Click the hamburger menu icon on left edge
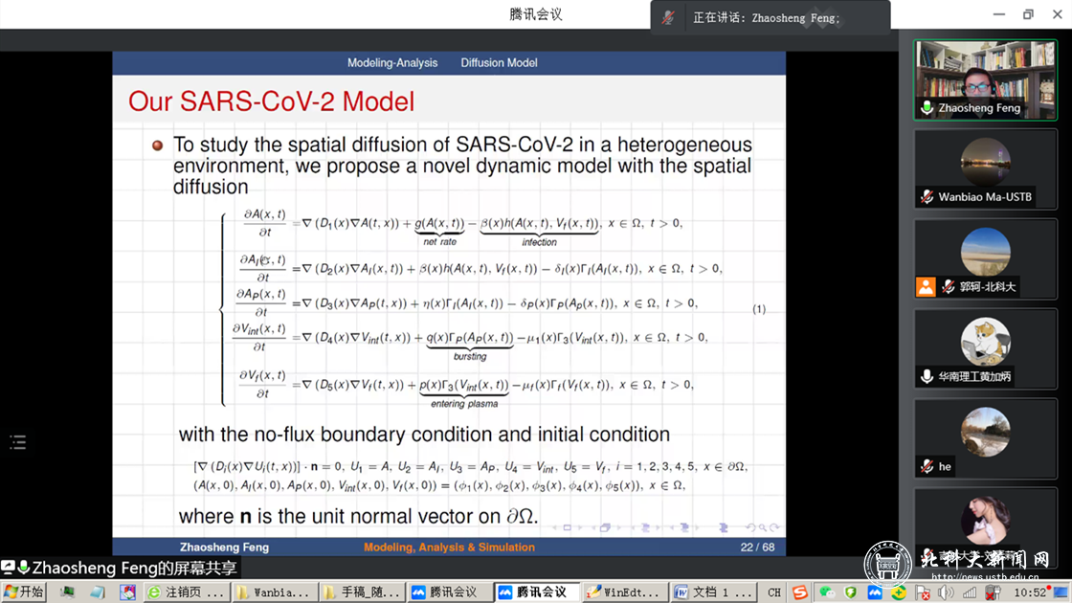Viewport: 1072px width, 603px height. click(16, 441)
